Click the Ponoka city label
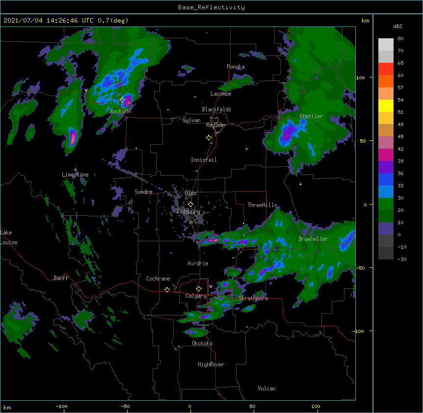Screen dimensions: 423x413 click(x=236, y=67)
